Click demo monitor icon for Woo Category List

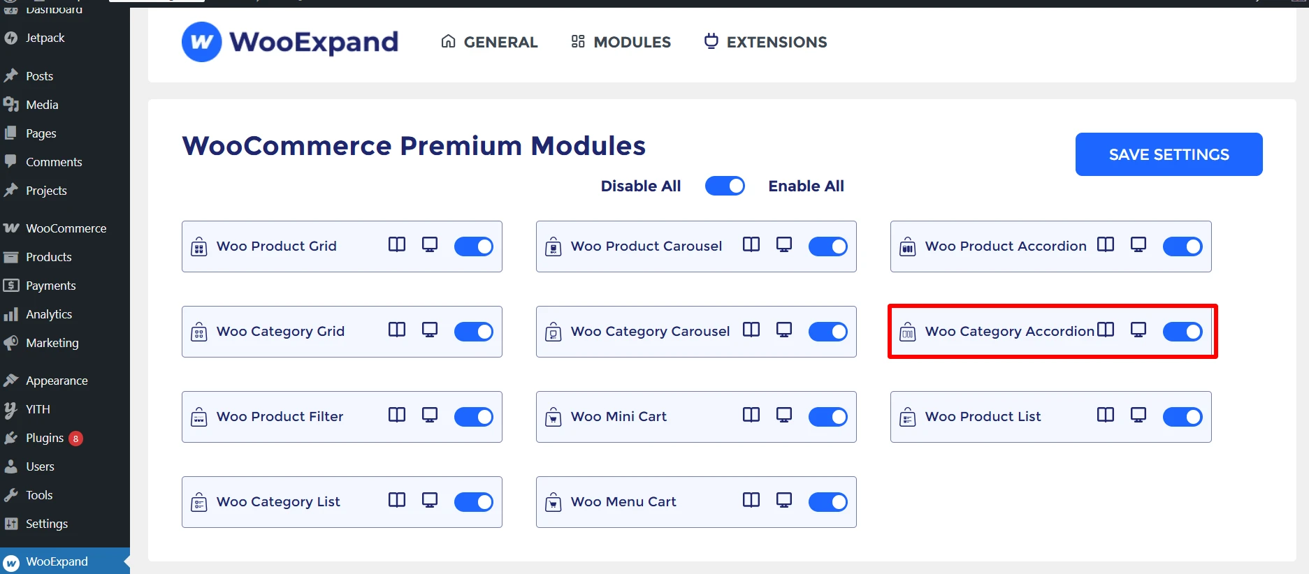[x=430, y=500]
